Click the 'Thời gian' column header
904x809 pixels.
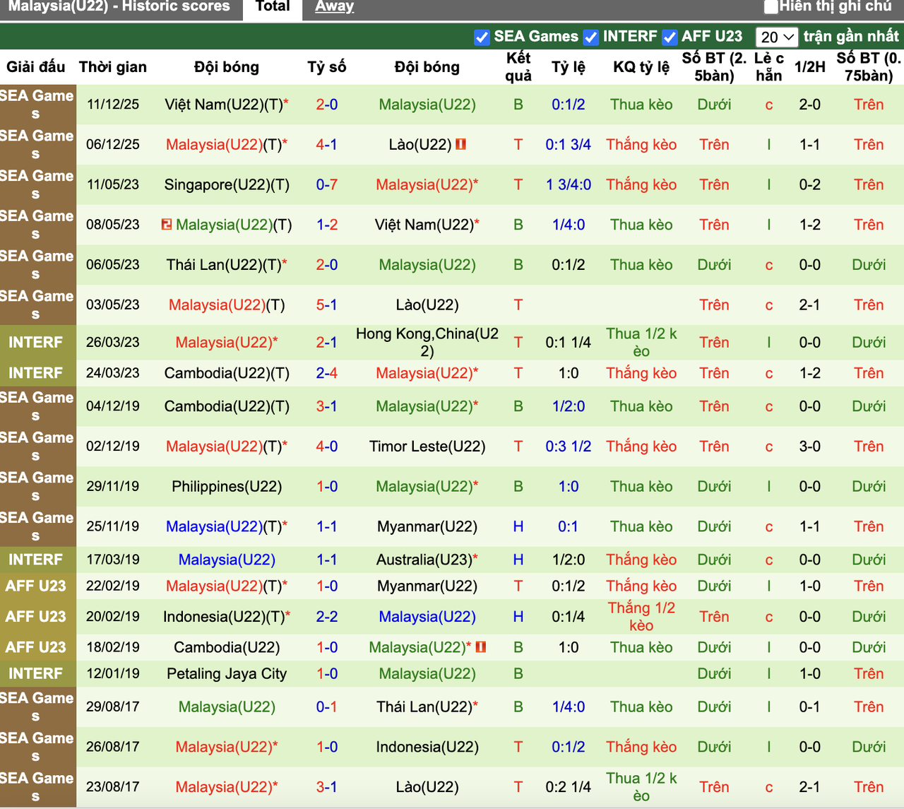click(x=113, y=67)
